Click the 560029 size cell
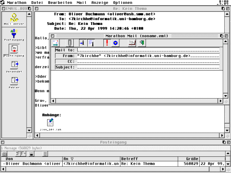Viewport: 231px width, 173px height. 189,164
